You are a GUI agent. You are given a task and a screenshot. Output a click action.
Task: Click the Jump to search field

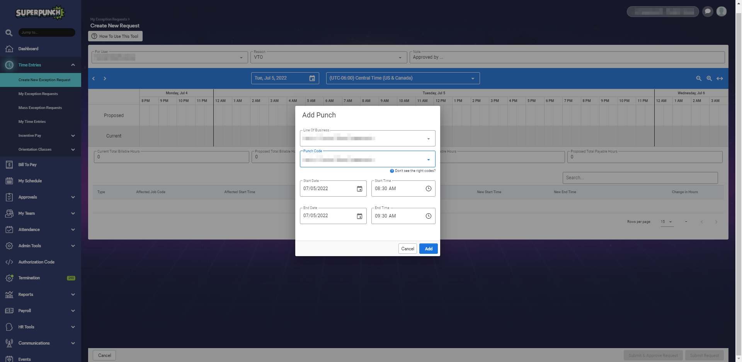pyautogui.click(x=46, y=32)
